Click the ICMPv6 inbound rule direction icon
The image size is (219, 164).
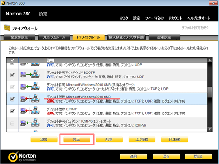point(30,123)
